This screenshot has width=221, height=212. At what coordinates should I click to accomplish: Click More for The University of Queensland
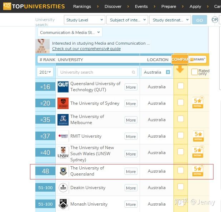(x=131, y=171)
